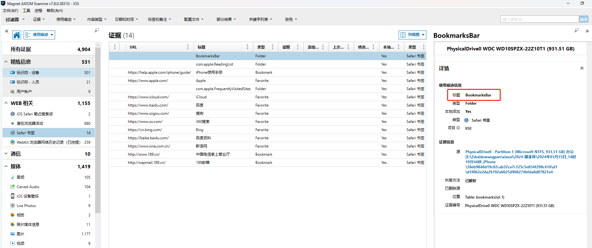Click the 照片媒体信息 icon
Viewport: 592px width, 248px height.
coord(13,224)
